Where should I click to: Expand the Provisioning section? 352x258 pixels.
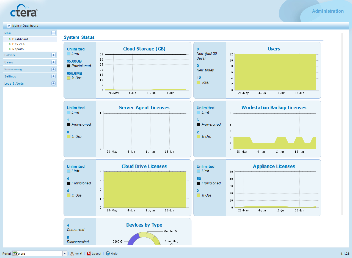[53, 69]
